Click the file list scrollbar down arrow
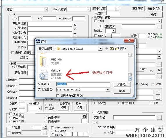This screenshot has width=166, height=138. (130, 78)
